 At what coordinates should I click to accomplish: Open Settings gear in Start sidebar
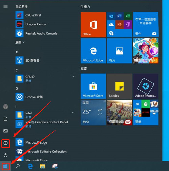point(5,143)
